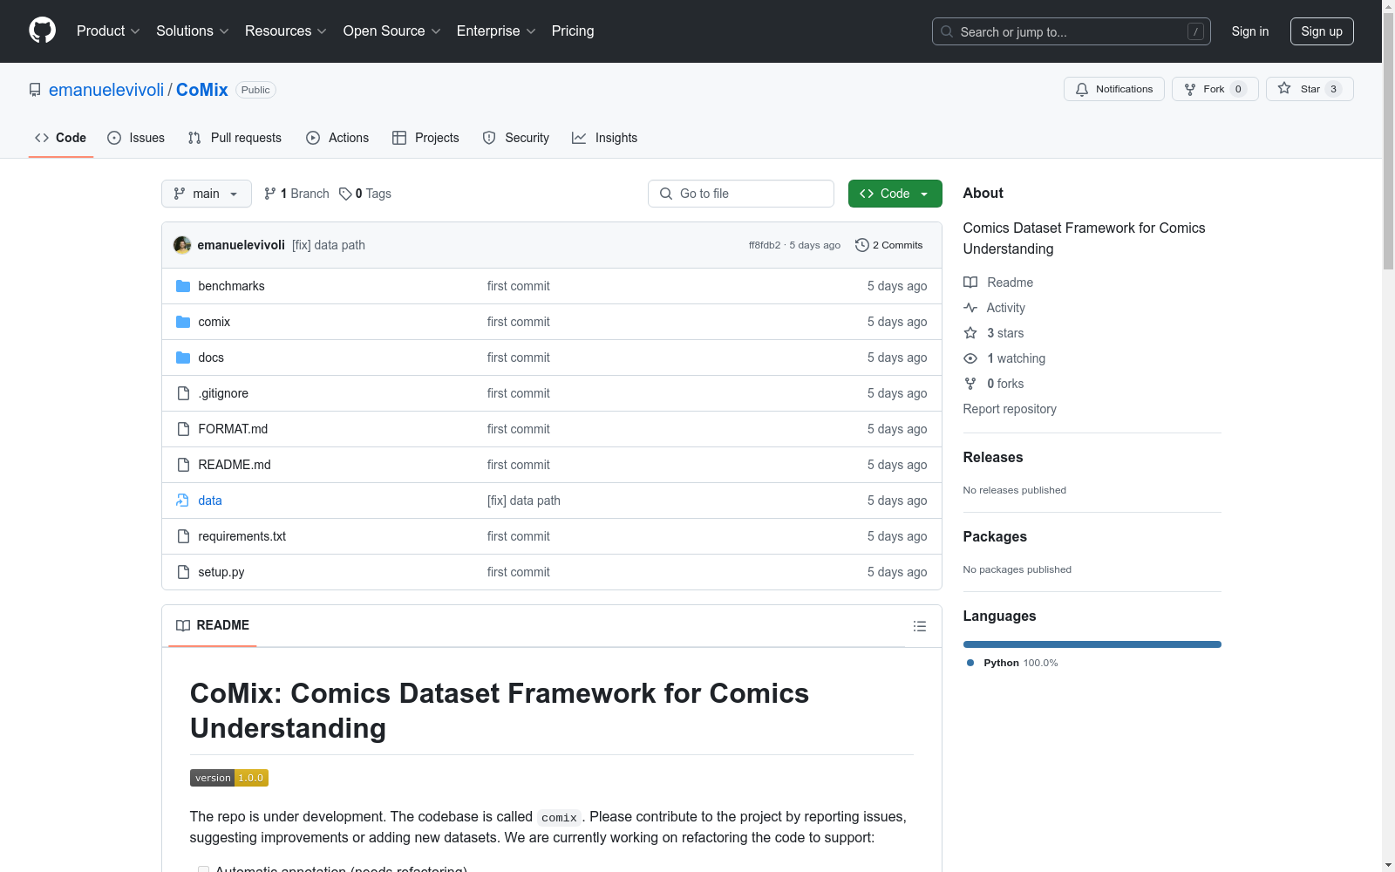Image resolution: width=1395 pixels, height=872 pixels.
Task: Open emanuelevivoli owner profile link
Action: [x=106, y=90]
